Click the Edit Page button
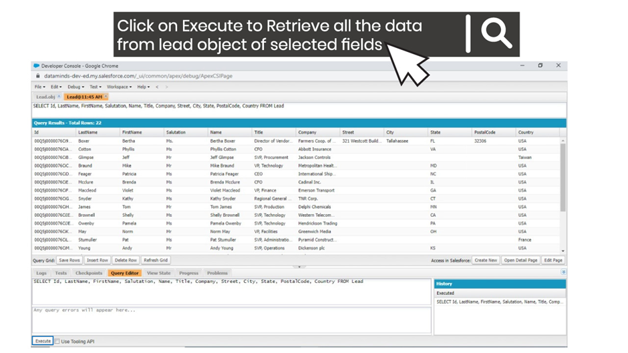 tap(553, 260)
